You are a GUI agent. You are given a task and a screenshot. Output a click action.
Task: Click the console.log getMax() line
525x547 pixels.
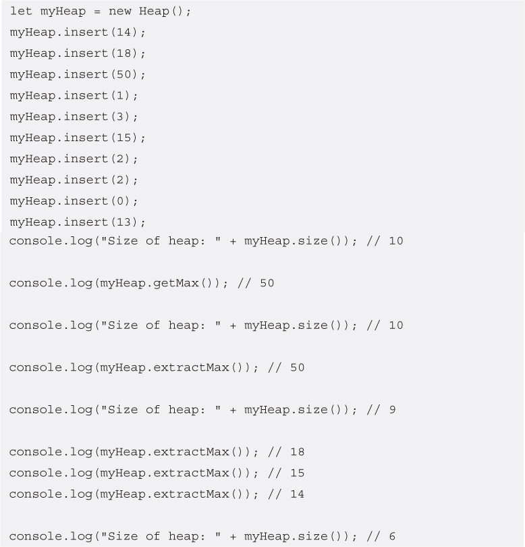click(142, 283)
